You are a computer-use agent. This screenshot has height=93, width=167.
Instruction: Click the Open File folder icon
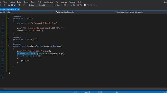click(9, 5)
